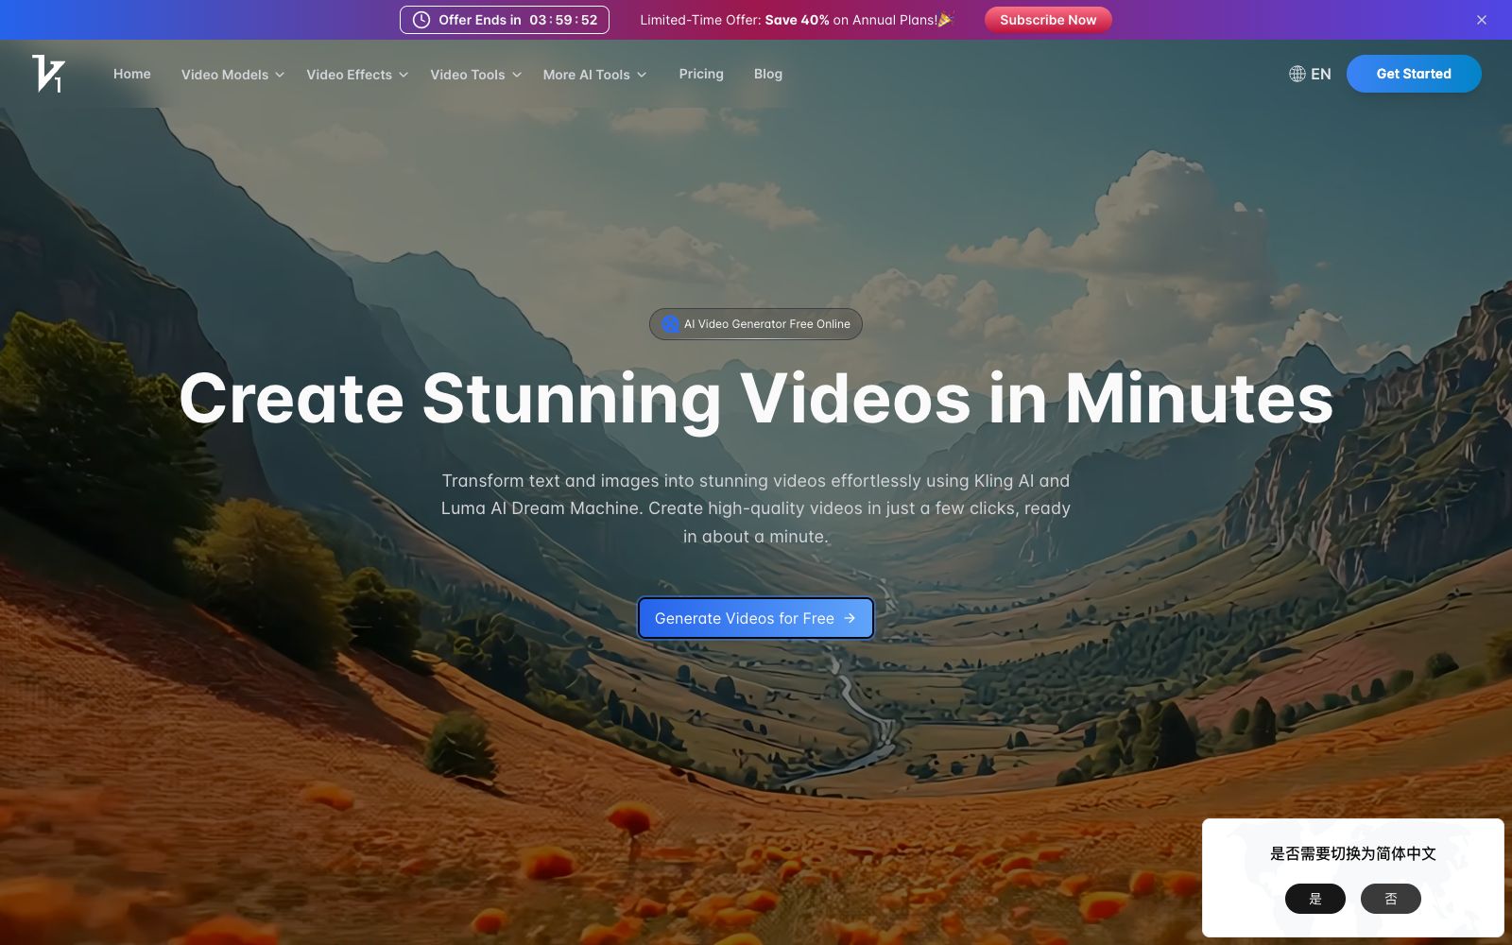Viewport: 1512px width, 945px height.
Task: Click the arrow icon on Generate Videos button
Action: pyautogui.click(x=850, y=618)
